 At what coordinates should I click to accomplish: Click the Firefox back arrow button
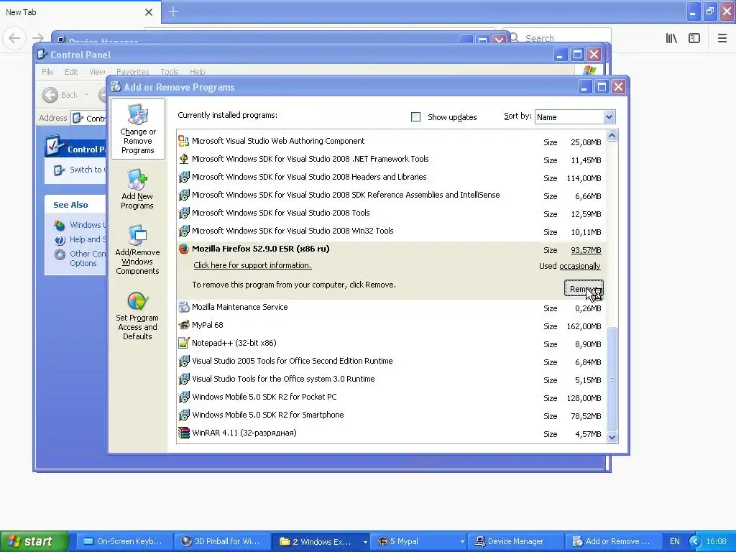[x=14, y=38]
